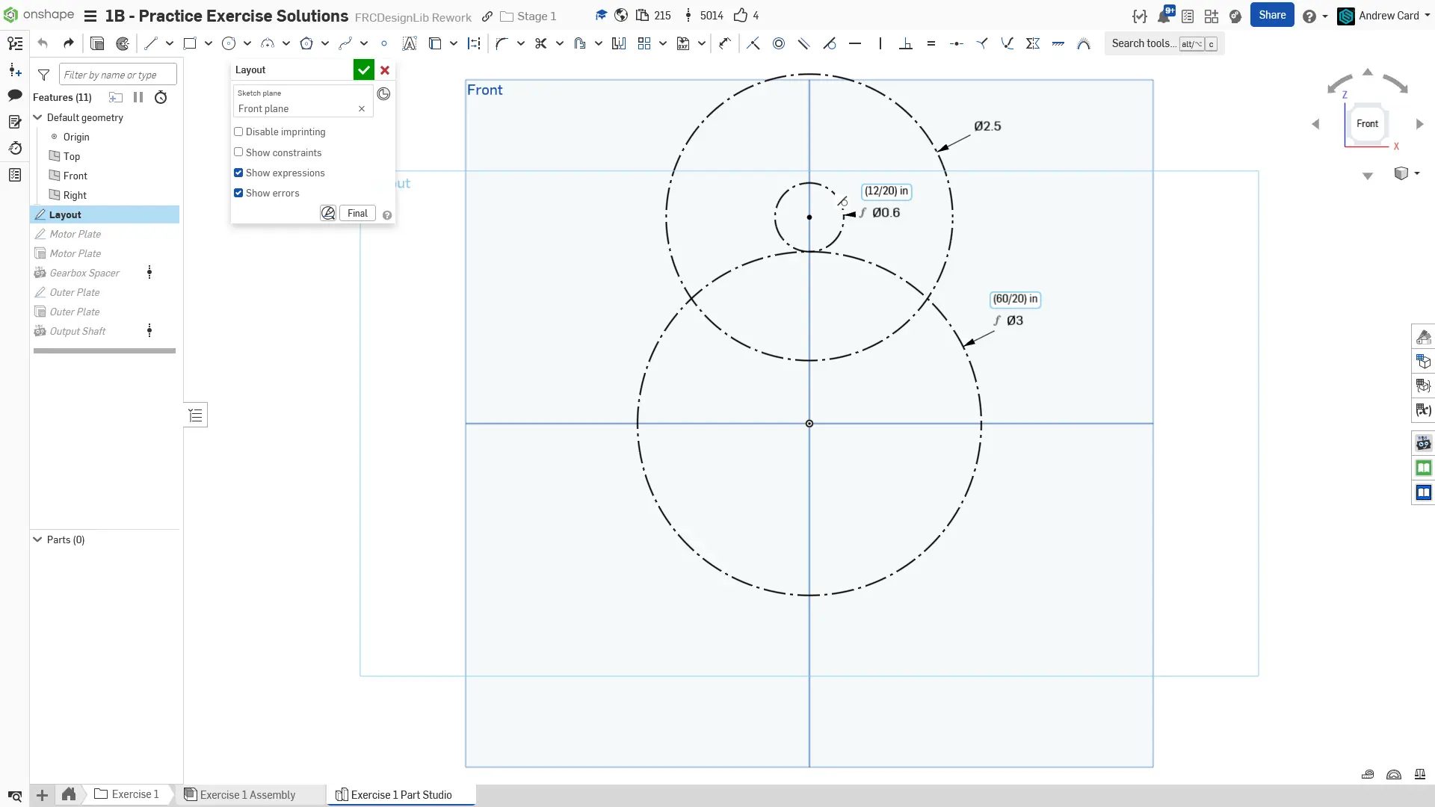Click the Undo arrow icon
The height and width of the screenshot is (807, 1435).
click(x=43, y=43)
